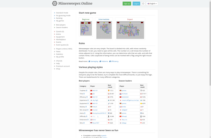Toggle the dark/light theme button

pos(143,4)
